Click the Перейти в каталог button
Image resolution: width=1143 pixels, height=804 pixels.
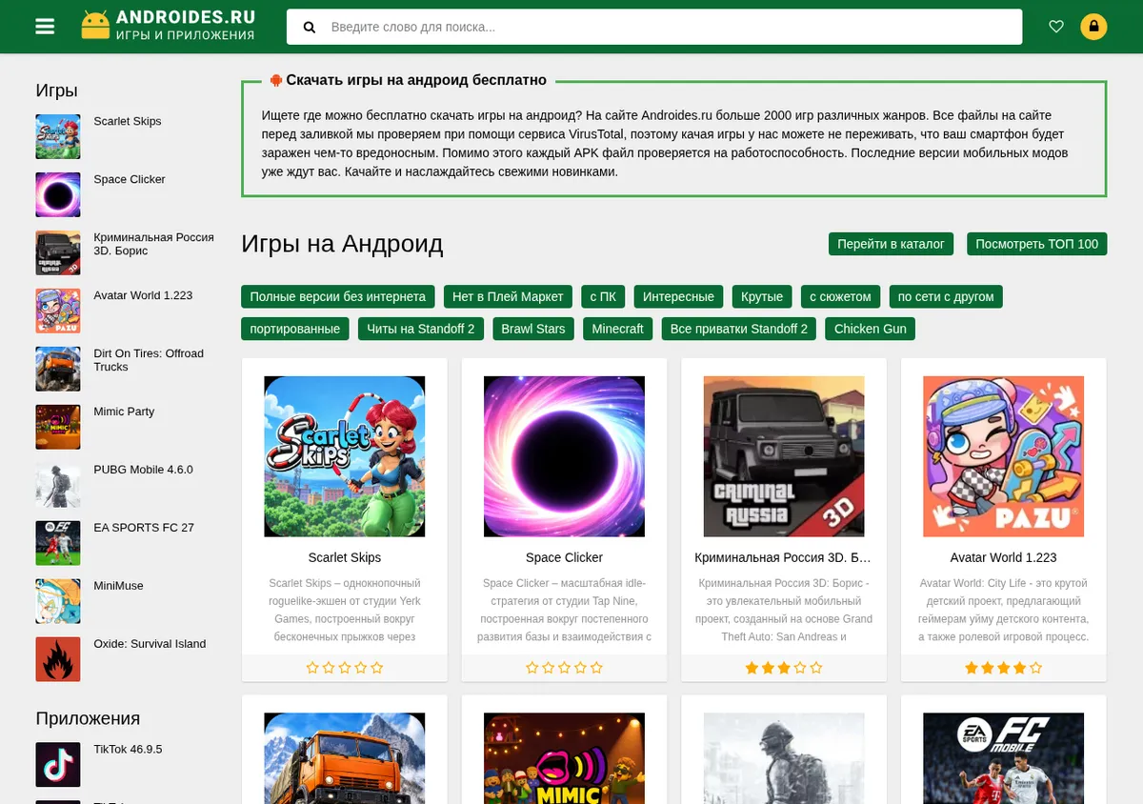coord(891,244)
